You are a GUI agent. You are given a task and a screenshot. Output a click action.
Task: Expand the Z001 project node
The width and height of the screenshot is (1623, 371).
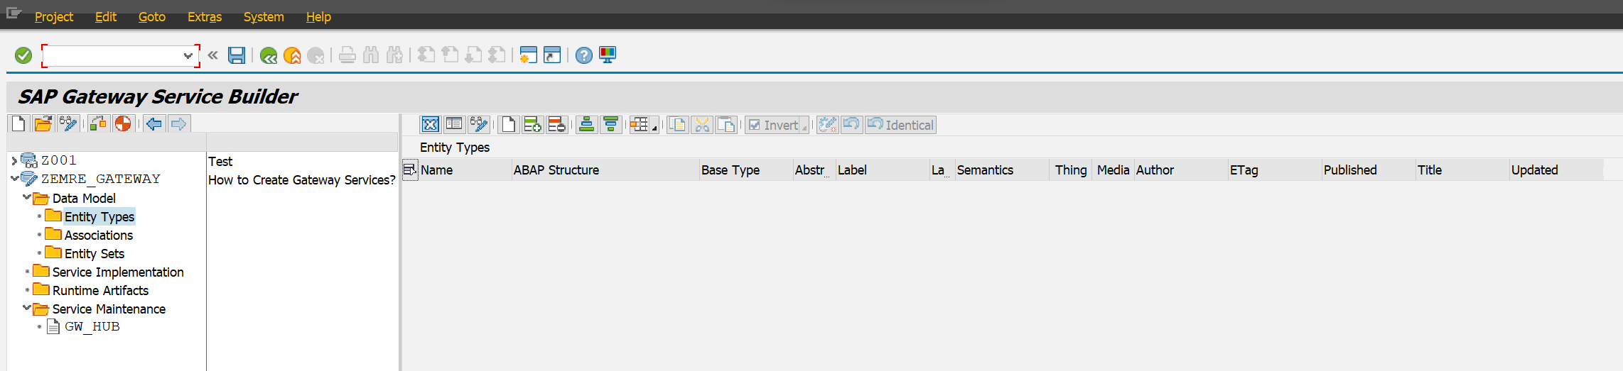tap(14, 161)
